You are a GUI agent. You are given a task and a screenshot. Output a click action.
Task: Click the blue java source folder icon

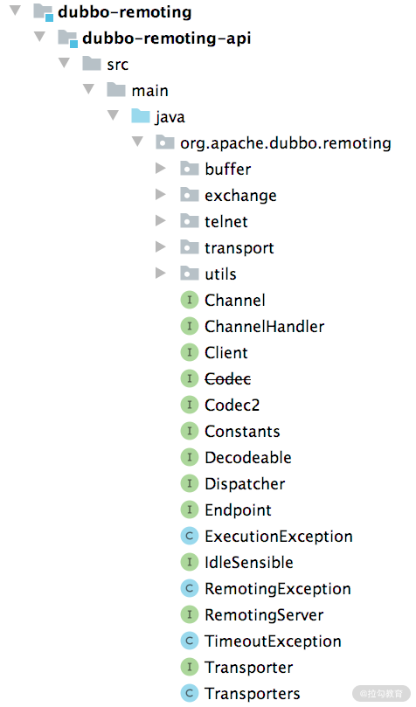pyautogui.click(x=140, y=116)
